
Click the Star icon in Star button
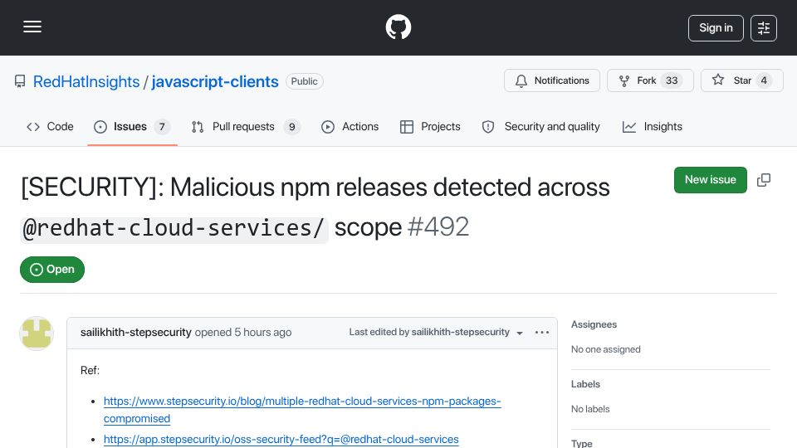point(717,80)
